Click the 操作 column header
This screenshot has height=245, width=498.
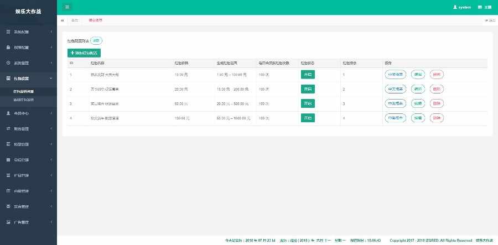(388, 63)
